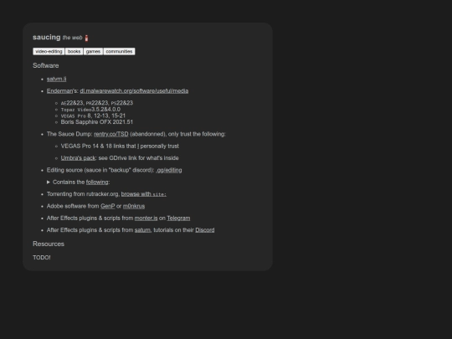This screenshot has height=339, width=452.
Task: Click the 'following' link in details summary
Action: (x=97, y=182)
